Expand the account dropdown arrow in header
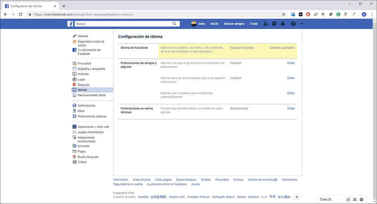The width and height of the screenshot is (377, 204). tap(302, 24)
